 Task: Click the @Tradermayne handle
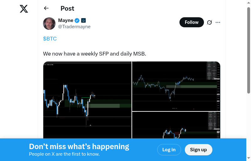(x=74, y=27)
